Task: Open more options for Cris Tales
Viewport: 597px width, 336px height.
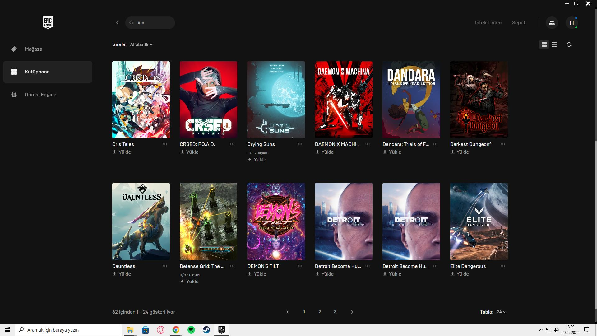Action: tap(165, 144)
